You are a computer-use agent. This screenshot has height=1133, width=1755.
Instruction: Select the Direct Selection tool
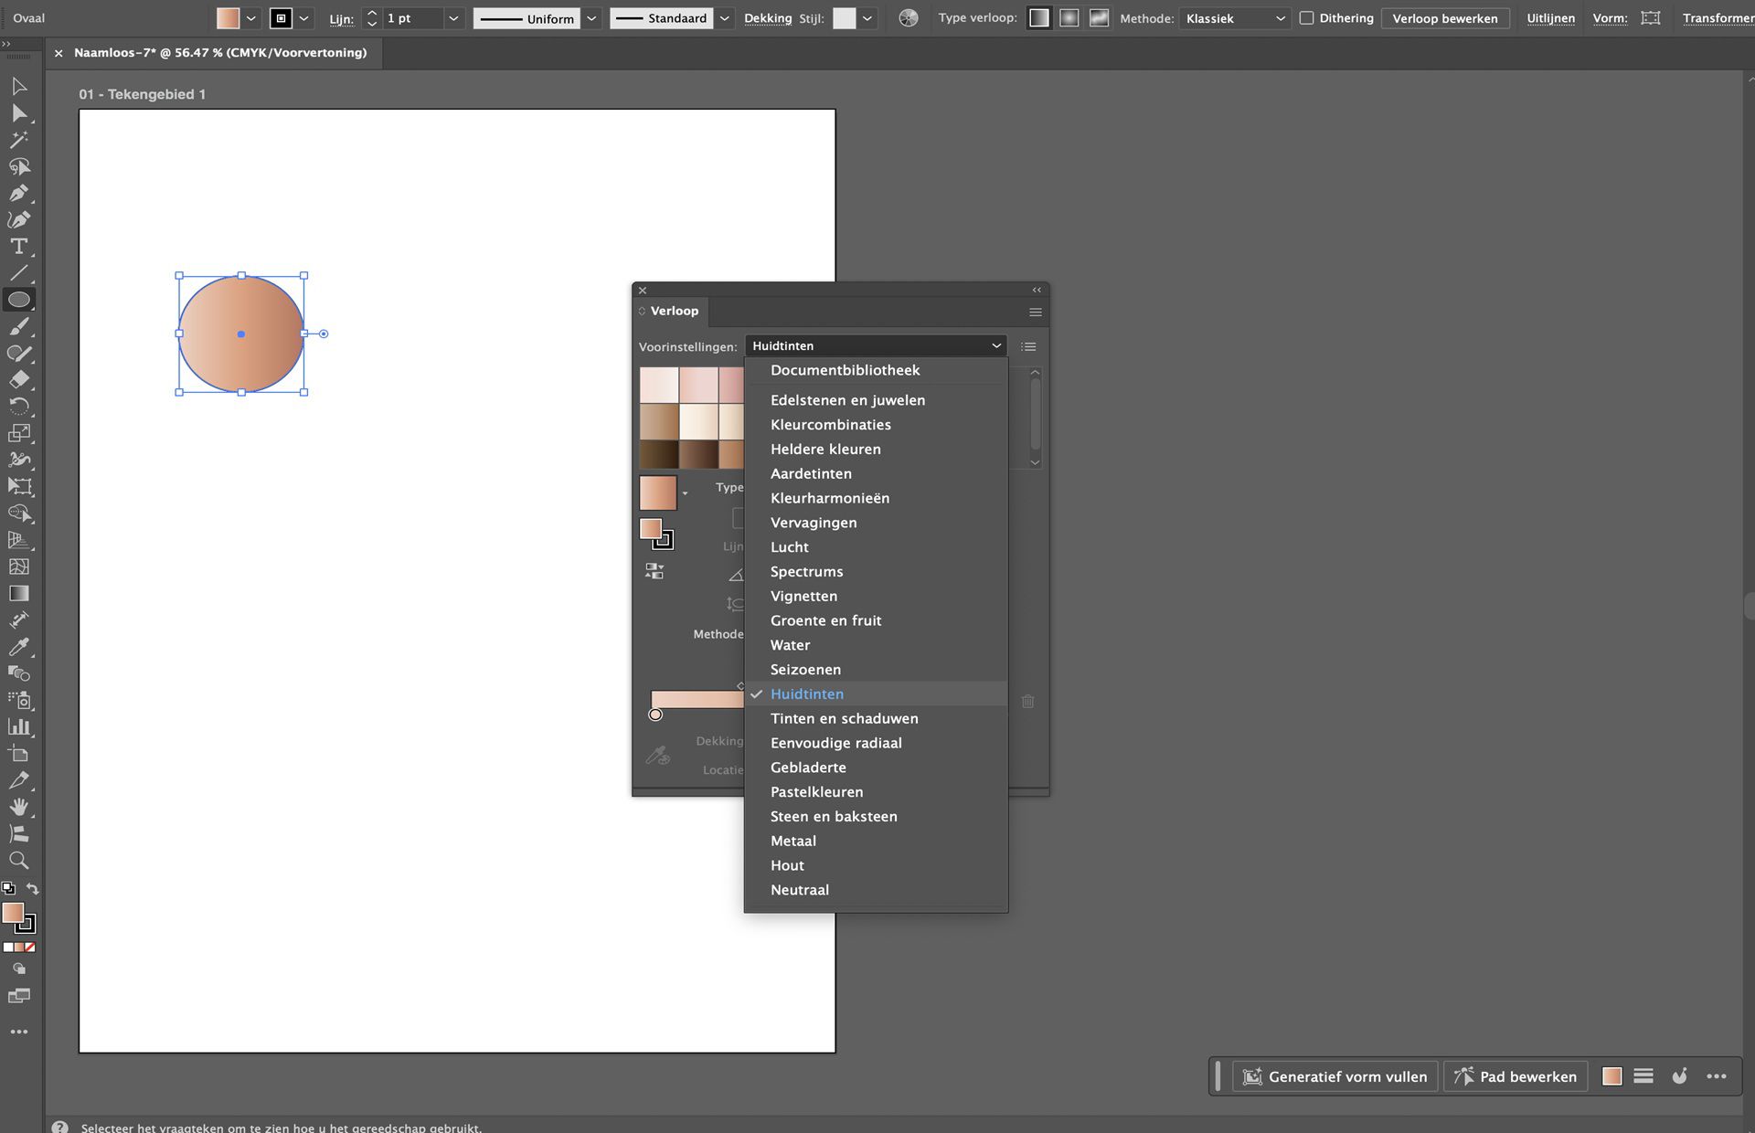(18, 113)
